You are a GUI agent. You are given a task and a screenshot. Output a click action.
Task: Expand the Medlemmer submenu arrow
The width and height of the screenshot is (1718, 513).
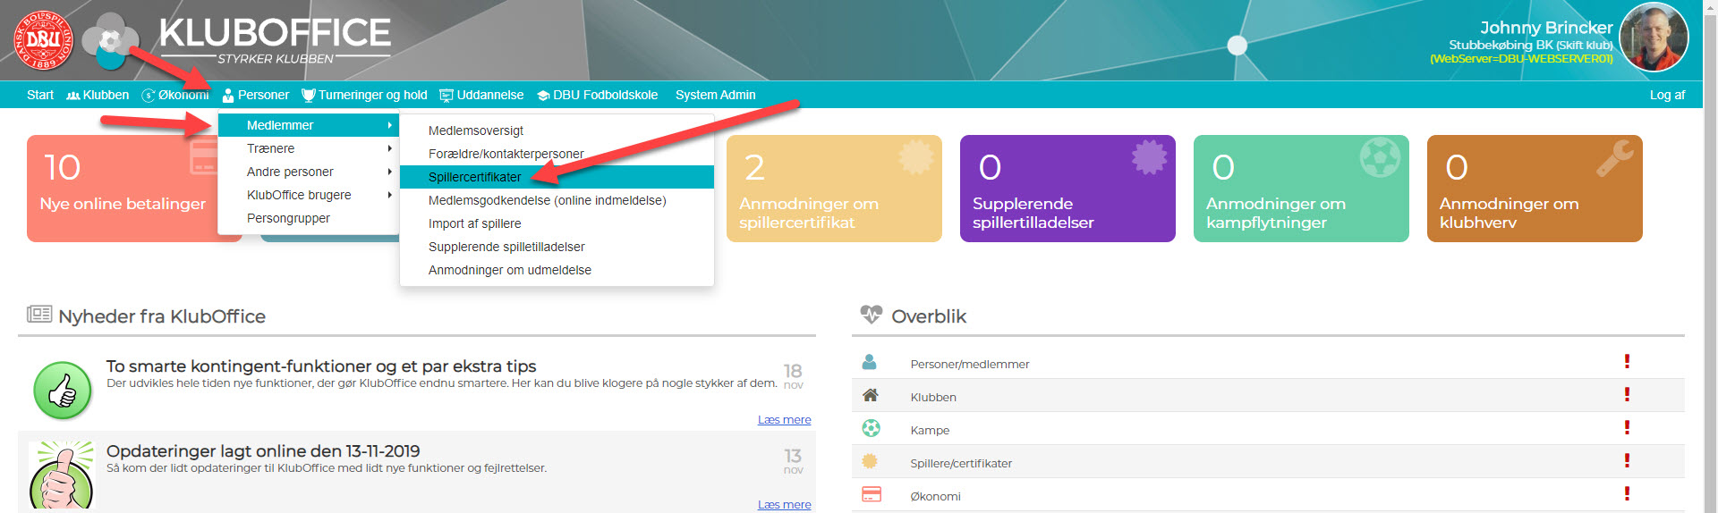pos(390,125)
